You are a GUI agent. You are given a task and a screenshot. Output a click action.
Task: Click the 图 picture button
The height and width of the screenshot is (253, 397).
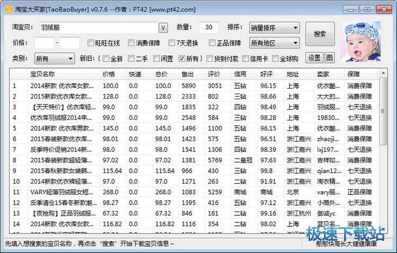(x=329, y=58)
